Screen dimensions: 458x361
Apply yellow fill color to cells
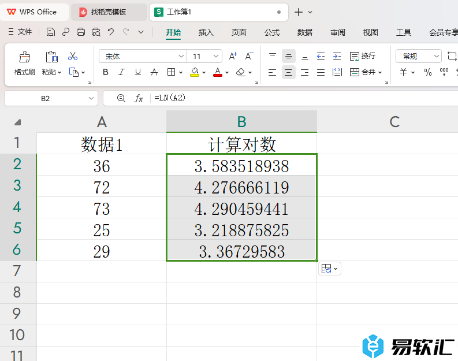[195, 72]
